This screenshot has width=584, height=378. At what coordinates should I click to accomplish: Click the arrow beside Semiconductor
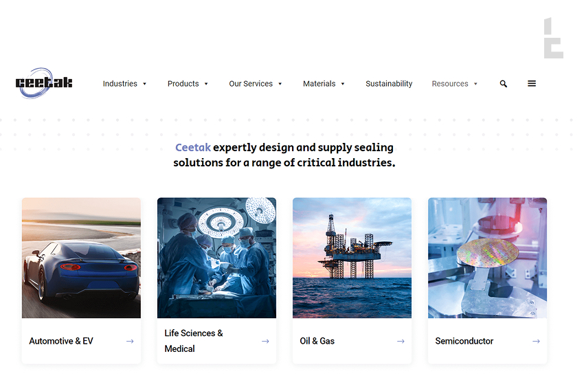(536, 342)
